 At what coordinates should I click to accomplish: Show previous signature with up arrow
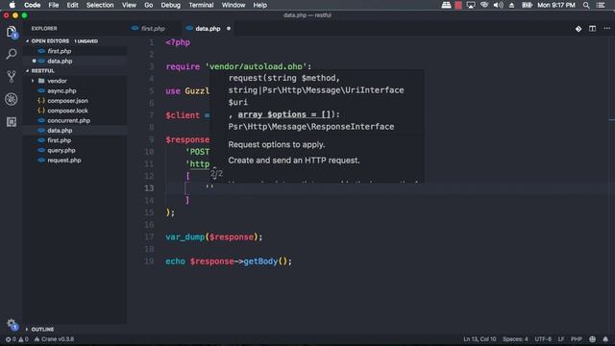(x=214, y=169)
